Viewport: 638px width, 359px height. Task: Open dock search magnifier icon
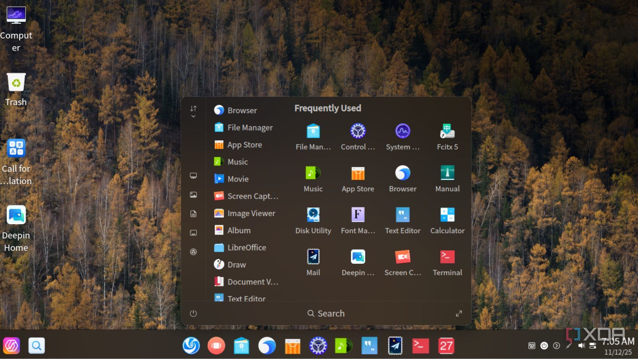pos(36,345)
